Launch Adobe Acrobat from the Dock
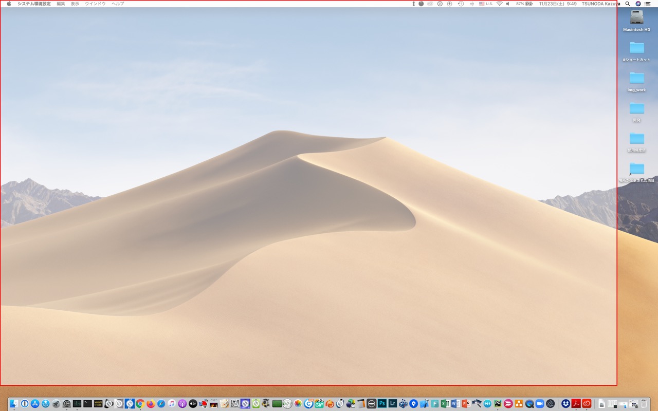Viewport: 658px width, 411px height. pos(576,404)
